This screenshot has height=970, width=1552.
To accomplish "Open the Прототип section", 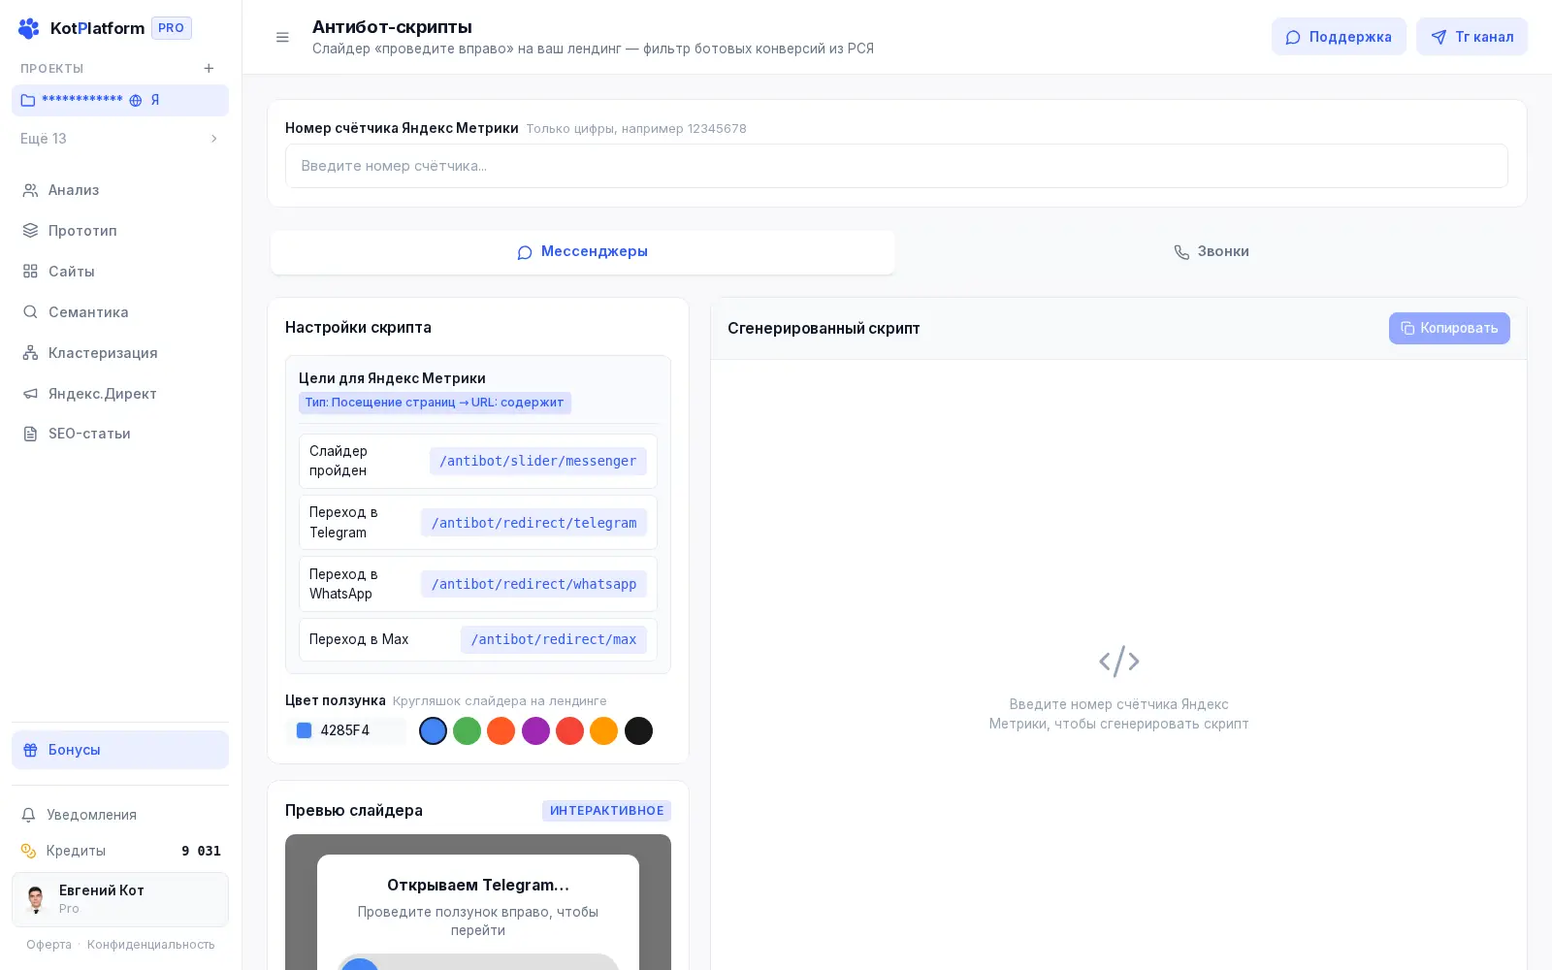I will [x=120, y=231].
